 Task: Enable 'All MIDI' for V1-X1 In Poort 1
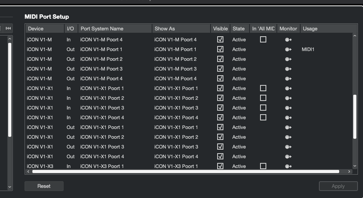(263, 88)
